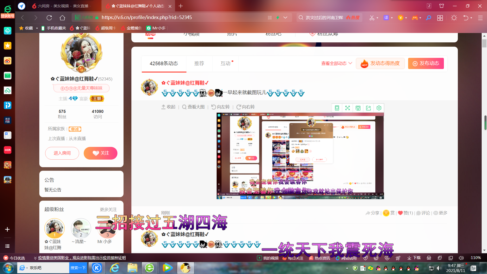
Task: Open file explorer folder on taskbar
Action: 132,268
